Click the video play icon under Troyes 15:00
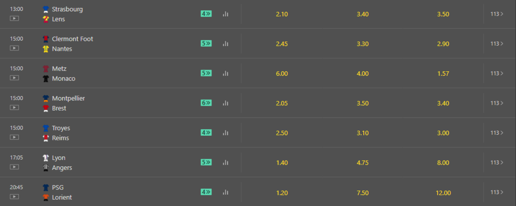The image size is (516, 206). coord(14,137)
